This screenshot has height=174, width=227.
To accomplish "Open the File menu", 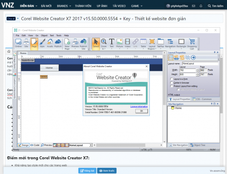I will coord(18,35).
